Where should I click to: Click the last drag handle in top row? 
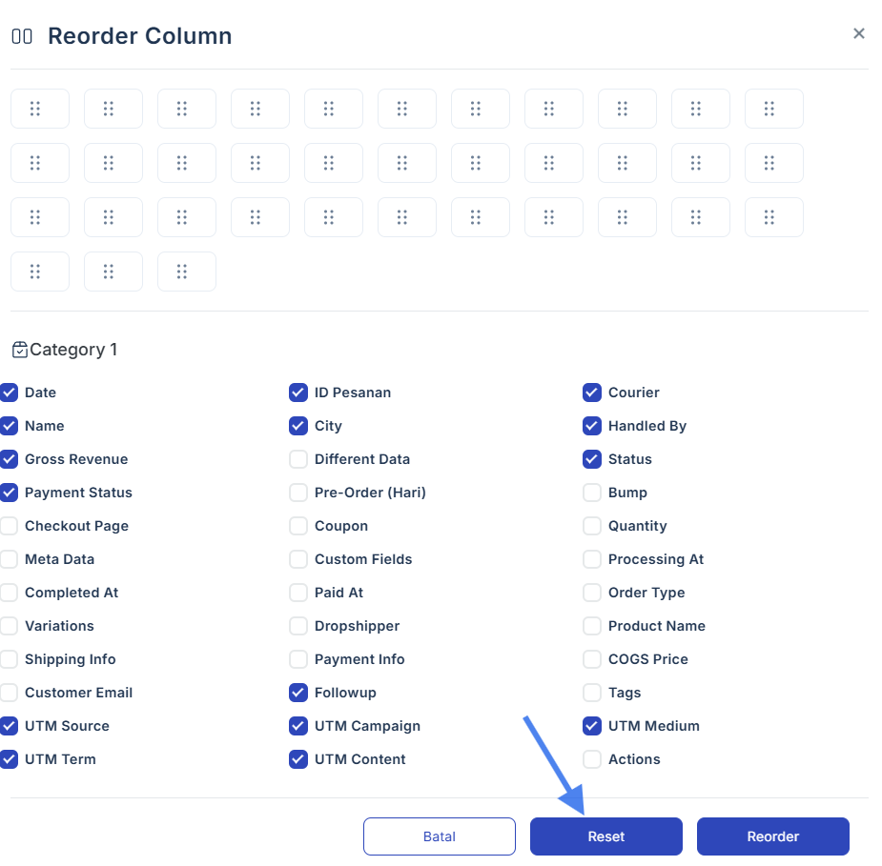[x=774, y=109]
